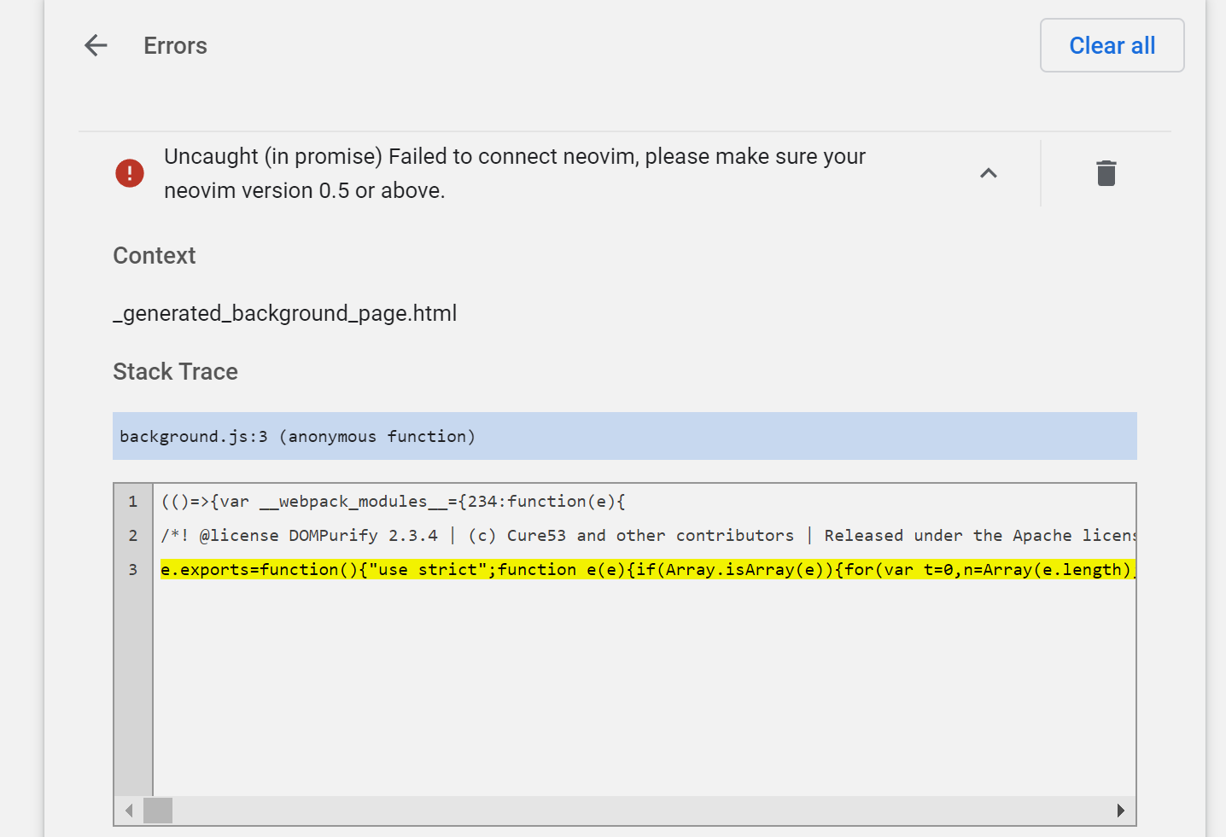Delete the error using the trash icon
This screenshot has width=1226, height=837.
point(1106,173)
